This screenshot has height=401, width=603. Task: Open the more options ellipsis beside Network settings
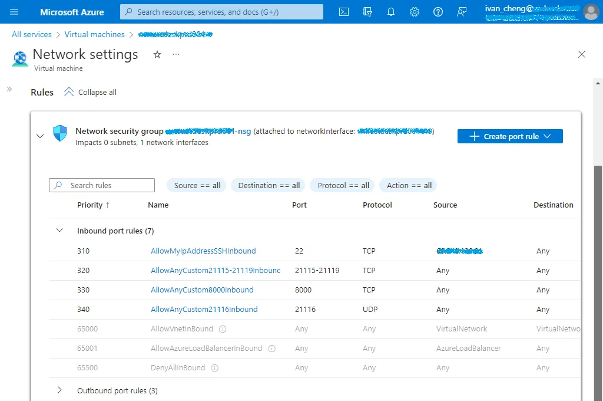tap(175, 54)
